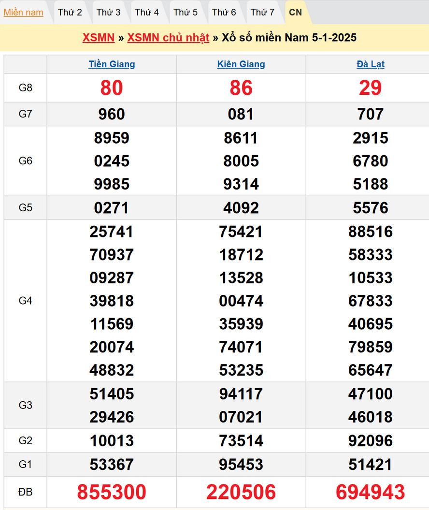The width and height of the screenshot is (429, 510).
Task: Click the Thứ 6 tab
Action: coord(224,13)
